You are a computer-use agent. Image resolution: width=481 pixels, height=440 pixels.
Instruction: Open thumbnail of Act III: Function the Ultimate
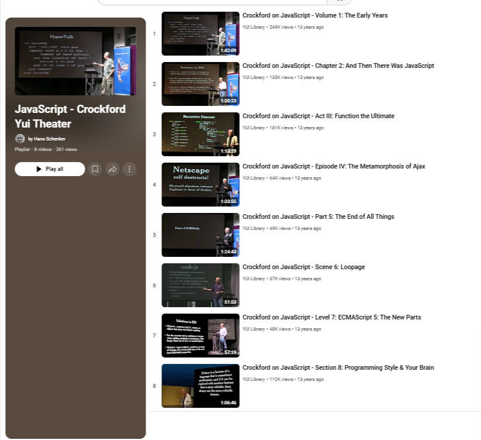click(x=201, y=135)
